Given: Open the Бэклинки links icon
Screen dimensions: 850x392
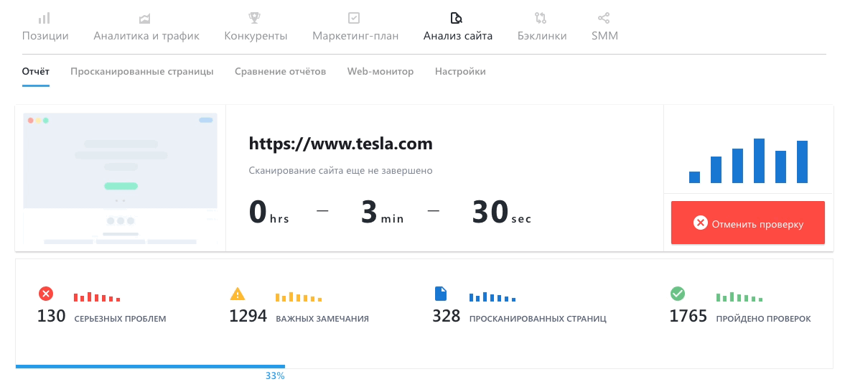Looking at the screenshot, I should [541, 19].
